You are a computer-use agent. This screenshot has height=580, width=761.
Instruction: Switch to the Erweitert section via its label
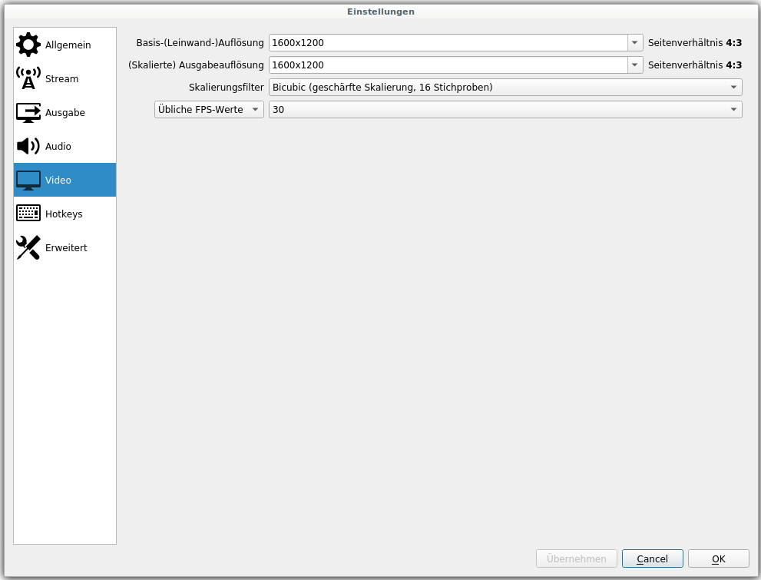tap(66, 248)
